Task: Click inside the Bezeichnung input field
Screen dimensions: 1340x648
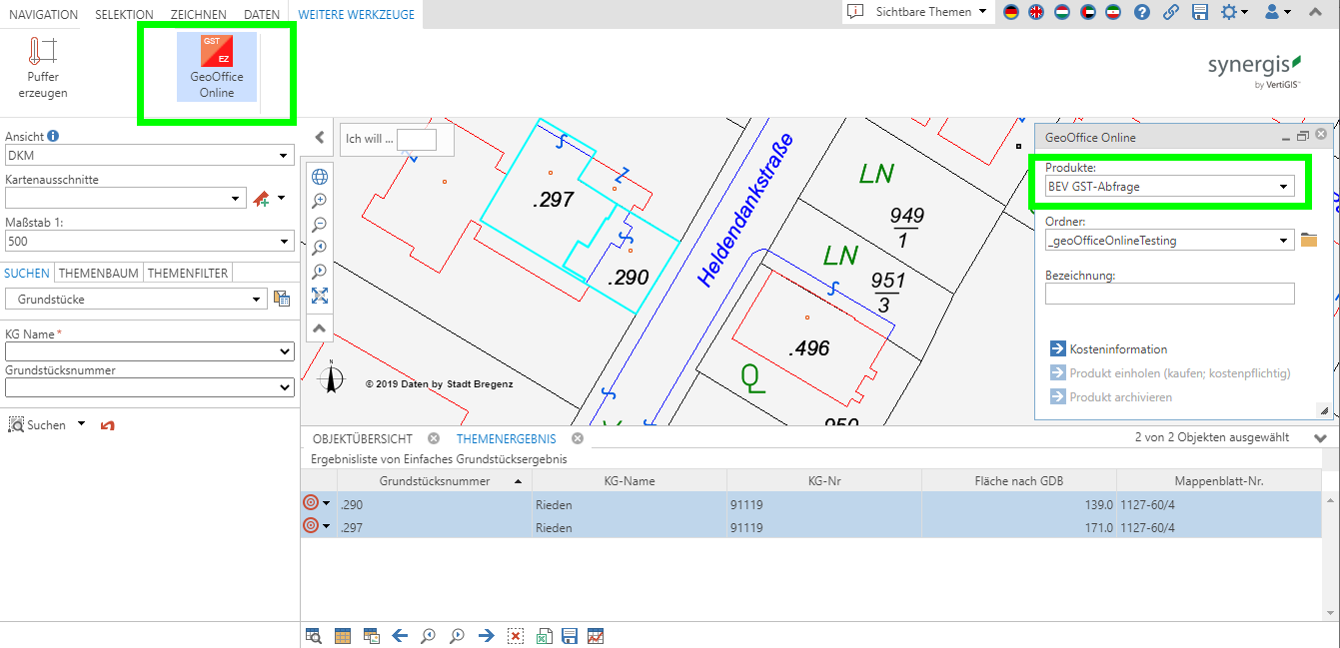Action: (1169, 293)
